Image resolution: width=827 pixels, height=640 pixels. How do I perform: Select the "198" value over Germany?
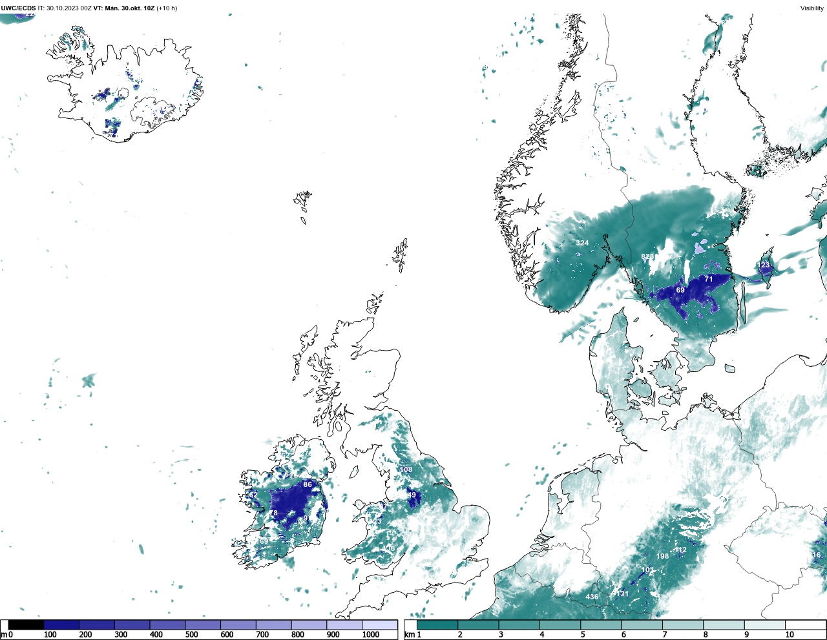pyautogui.click(x=662, y=556)
